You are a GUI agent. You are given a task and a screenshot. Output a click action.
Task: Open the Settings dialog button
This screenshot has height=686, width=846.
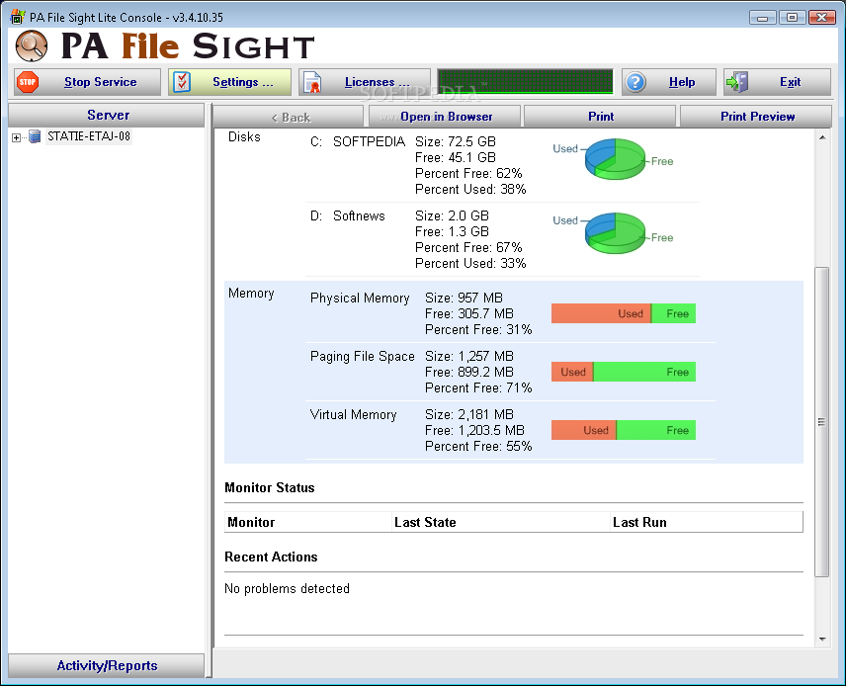point(229,82)
